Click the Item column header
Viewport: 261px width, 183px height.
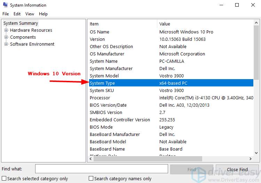(122, 24)
